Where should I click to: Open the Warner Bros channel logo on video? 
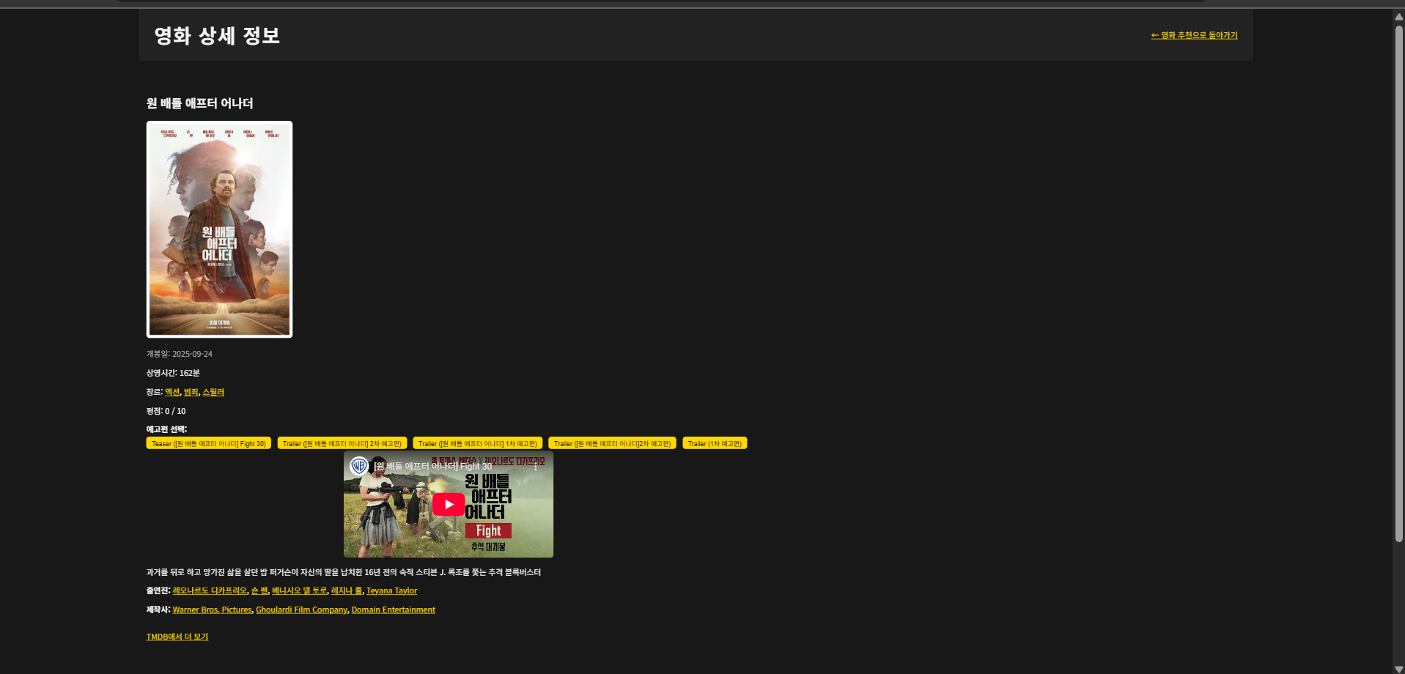tap(359, 466)
